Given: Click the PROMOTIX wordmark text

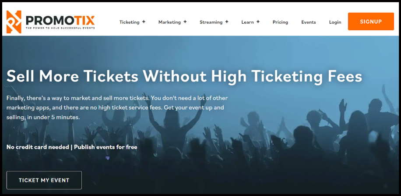Looking at the screenshot, I should [x=60, y=21].
